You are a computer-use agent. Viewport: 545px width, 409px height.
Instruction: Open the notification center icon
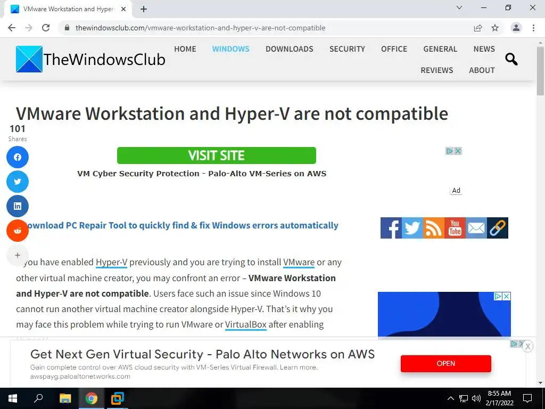pyautogui.click(x=527, y=398)
